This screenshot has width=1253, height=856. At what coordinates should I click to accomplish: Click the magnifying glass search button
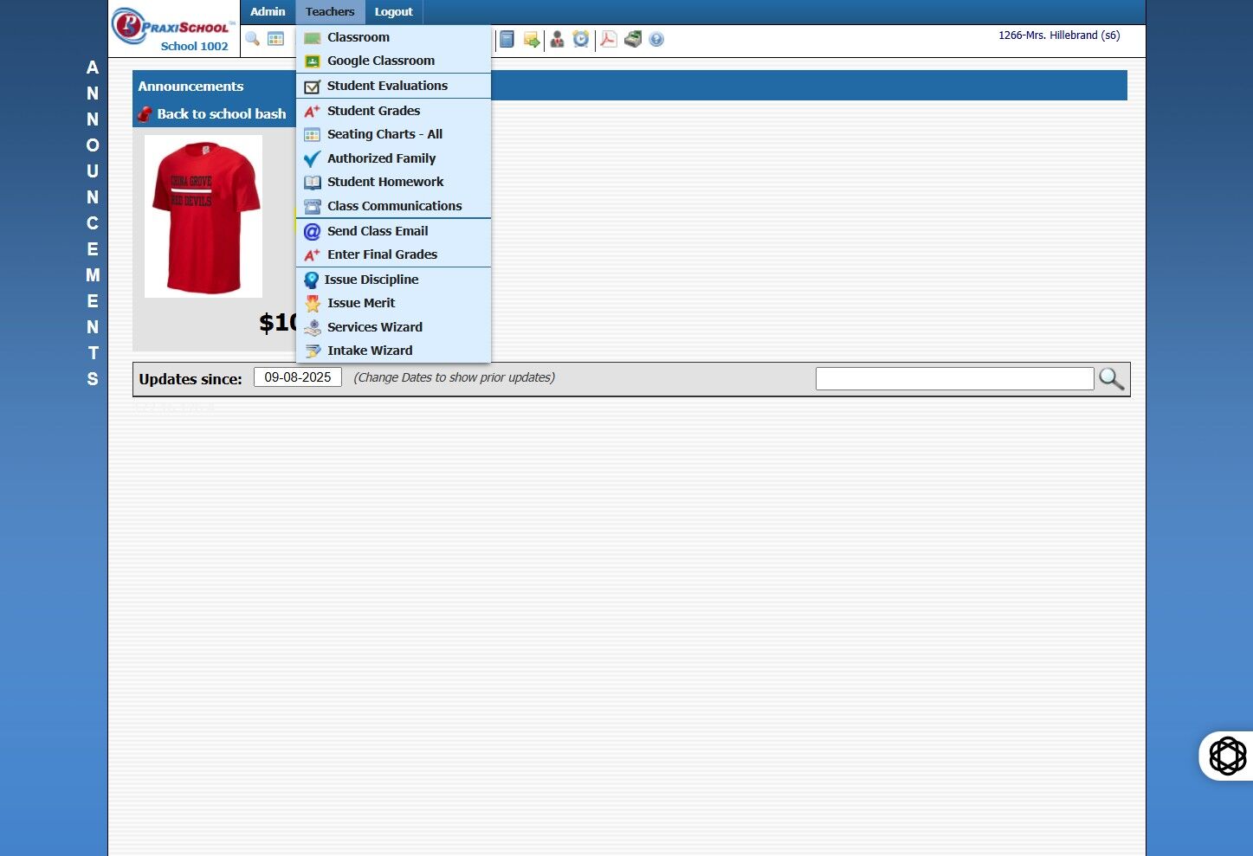pyautogui.click(x=1111, y=378)
